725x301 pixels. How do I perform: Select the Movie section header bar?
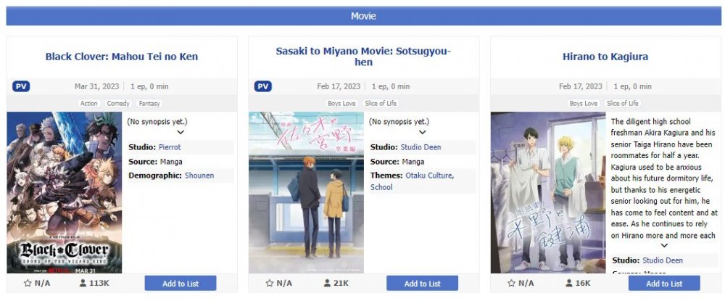click(x=363, y=16)
